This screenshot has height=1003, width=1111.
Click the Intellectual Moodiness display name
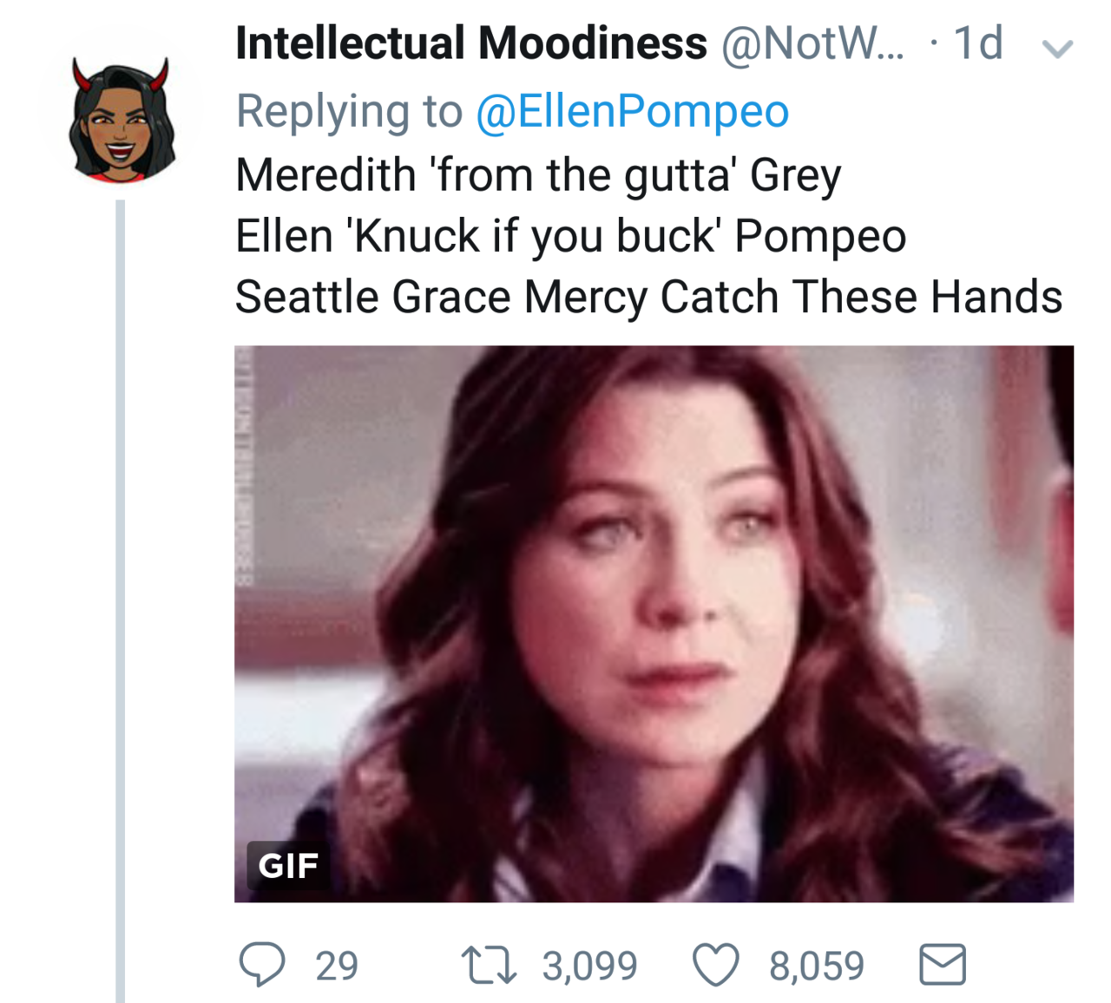[471, 43]
